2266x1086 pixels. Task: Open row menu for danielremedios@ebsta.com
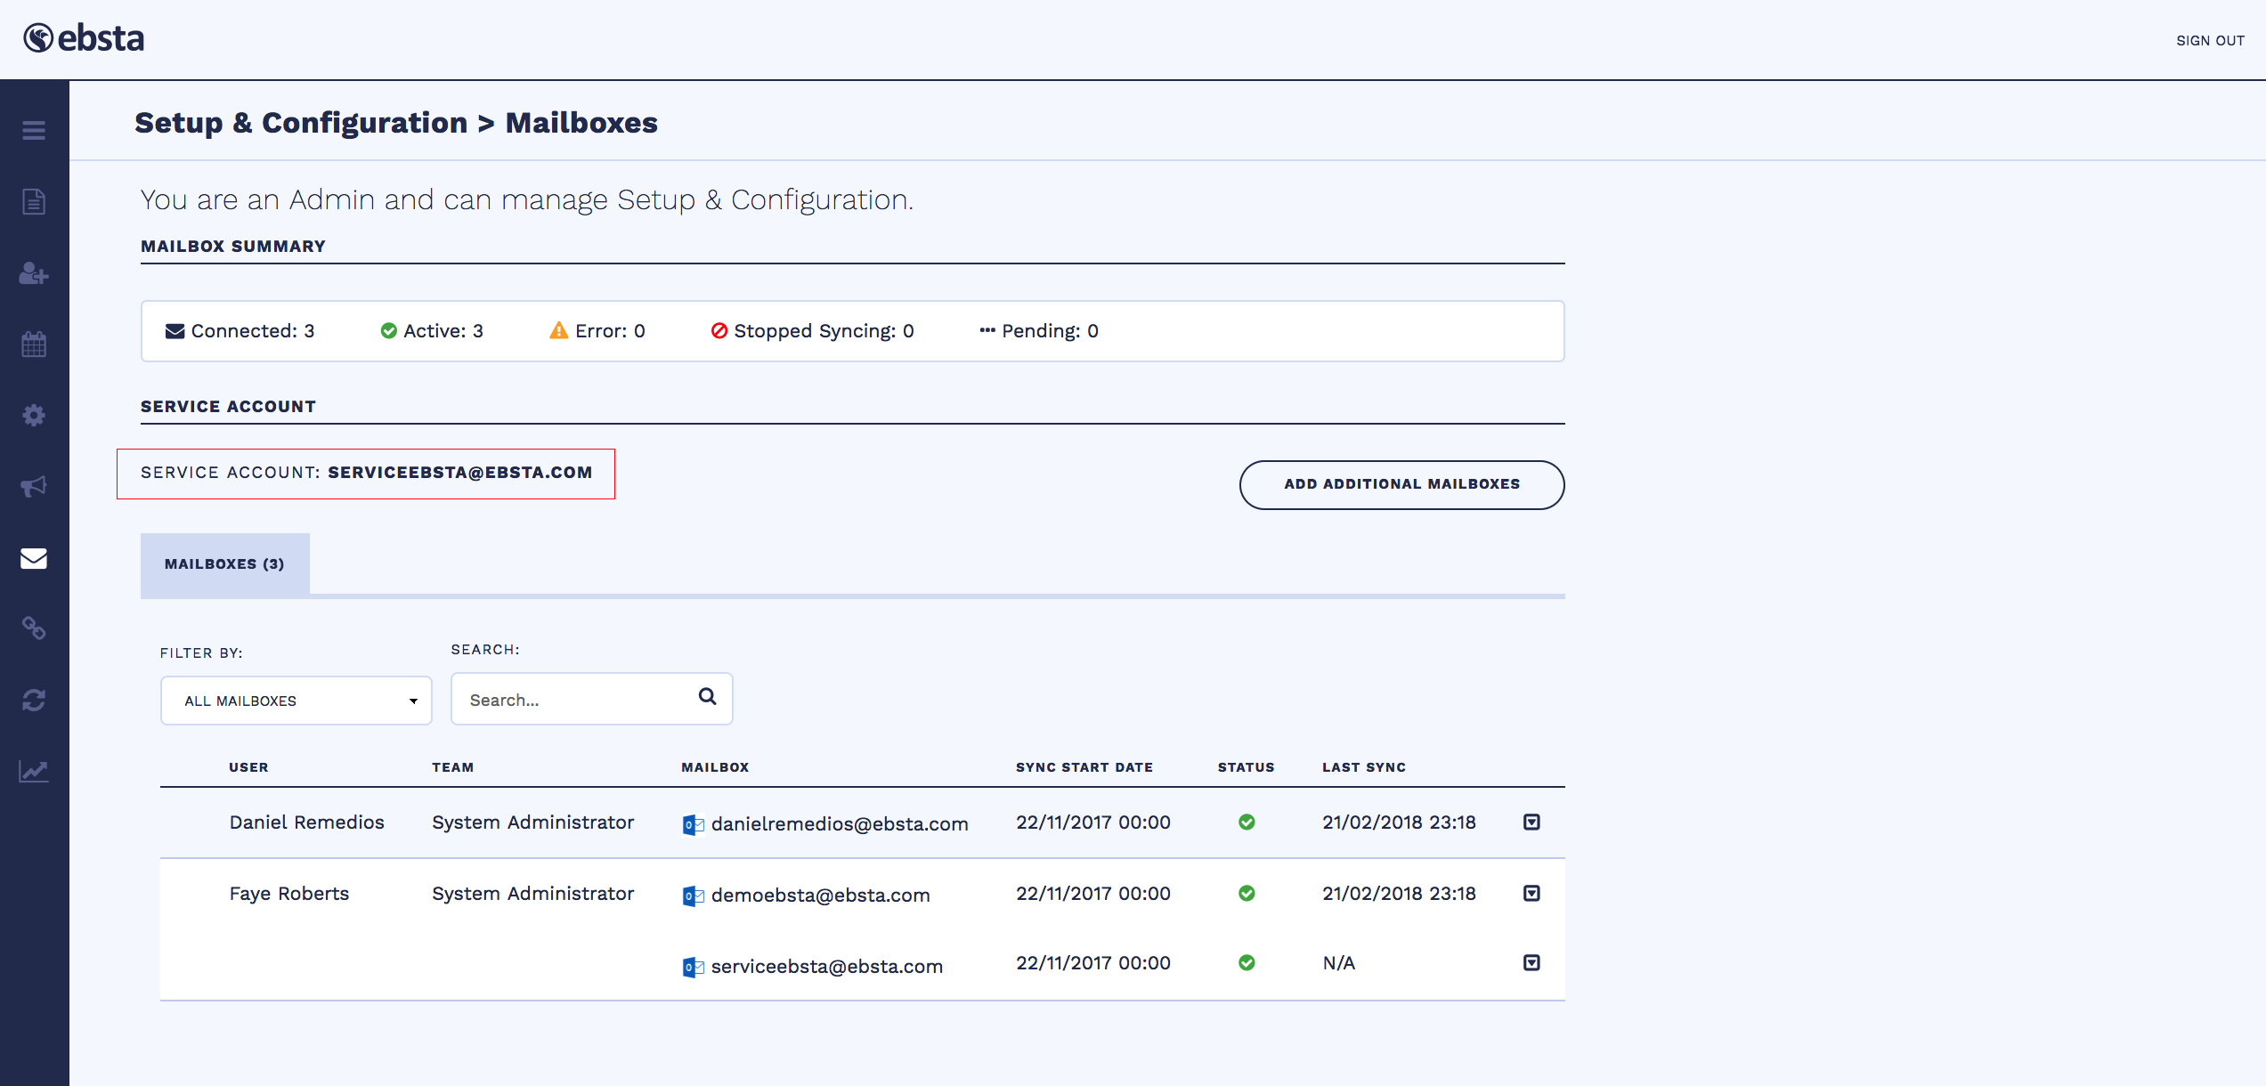(x=1531, y=822)
